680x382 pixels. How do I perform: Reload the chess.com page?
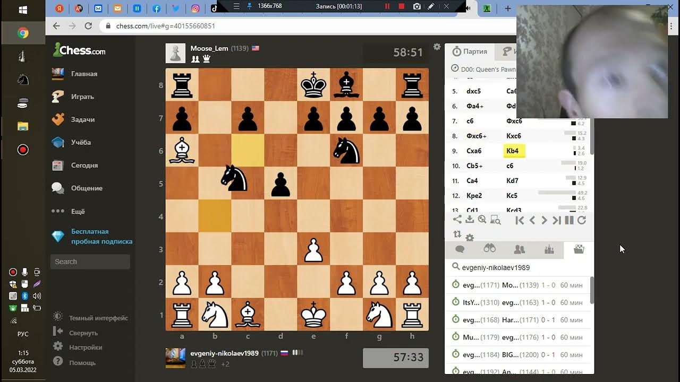point(88,25)
